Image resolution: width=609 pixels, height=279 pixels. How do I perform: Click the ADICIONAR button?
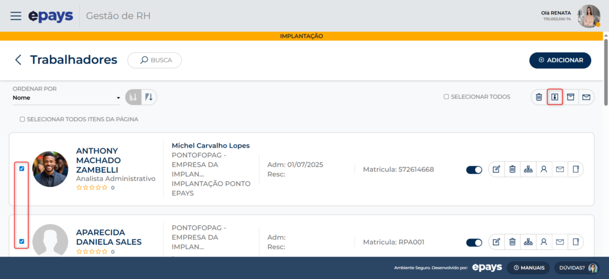(x=560, y=60)
